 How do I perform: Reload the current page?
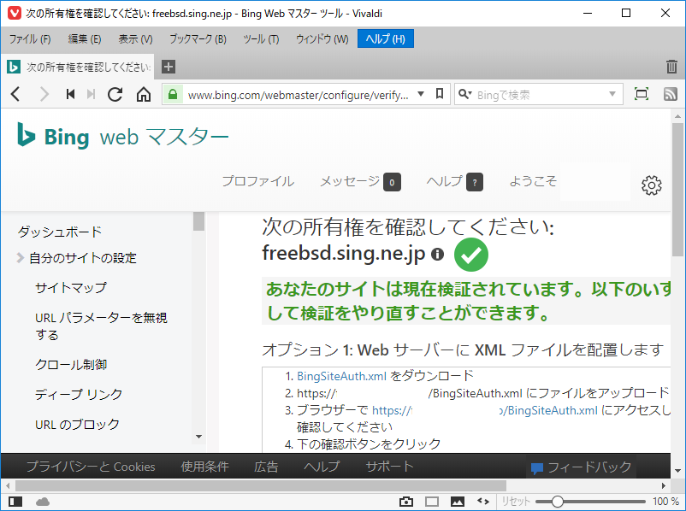[115, 94]
